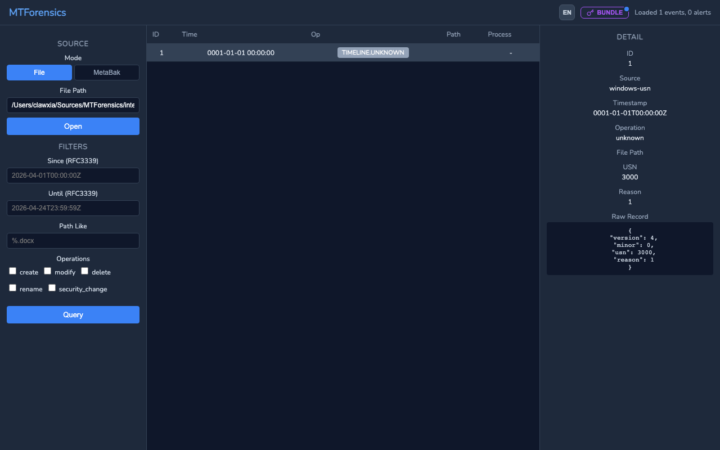The image size is (720, 450).
Task: Click the Path column header
Action: click(x=453, y=34)
